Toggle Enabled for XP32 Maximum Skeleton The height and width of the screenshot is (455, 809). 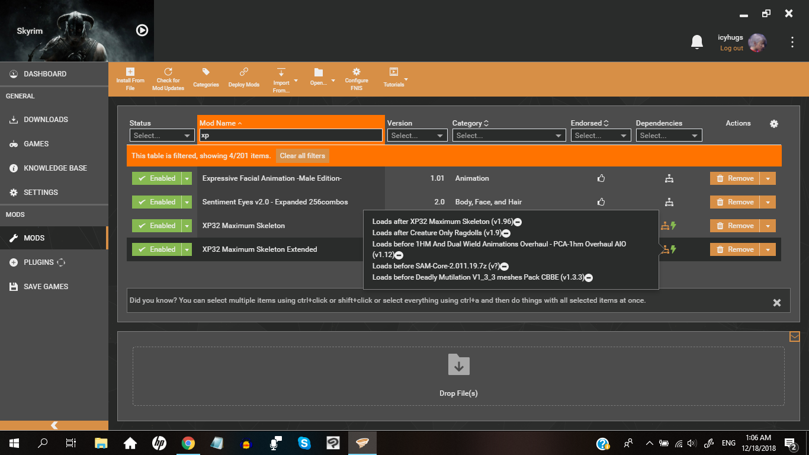[x=157, y=226]
